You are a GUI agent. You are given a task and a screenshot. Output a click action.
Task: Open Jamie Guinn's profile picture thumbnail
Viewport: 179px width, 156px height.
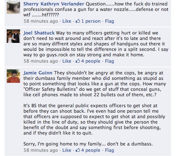click(13, 76)
